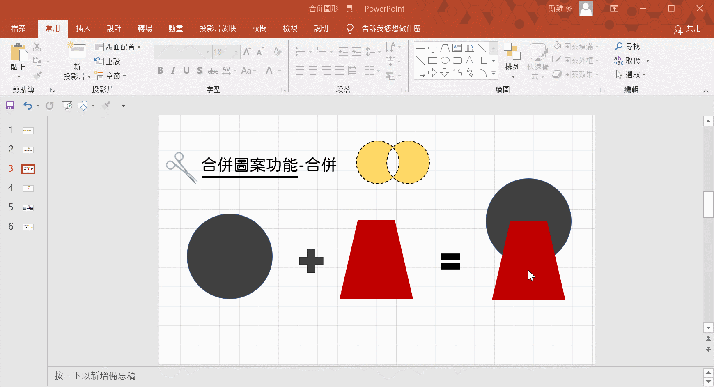
Task: Click the Save icon in quick access toolbar
Action: (x=10, y=106)
